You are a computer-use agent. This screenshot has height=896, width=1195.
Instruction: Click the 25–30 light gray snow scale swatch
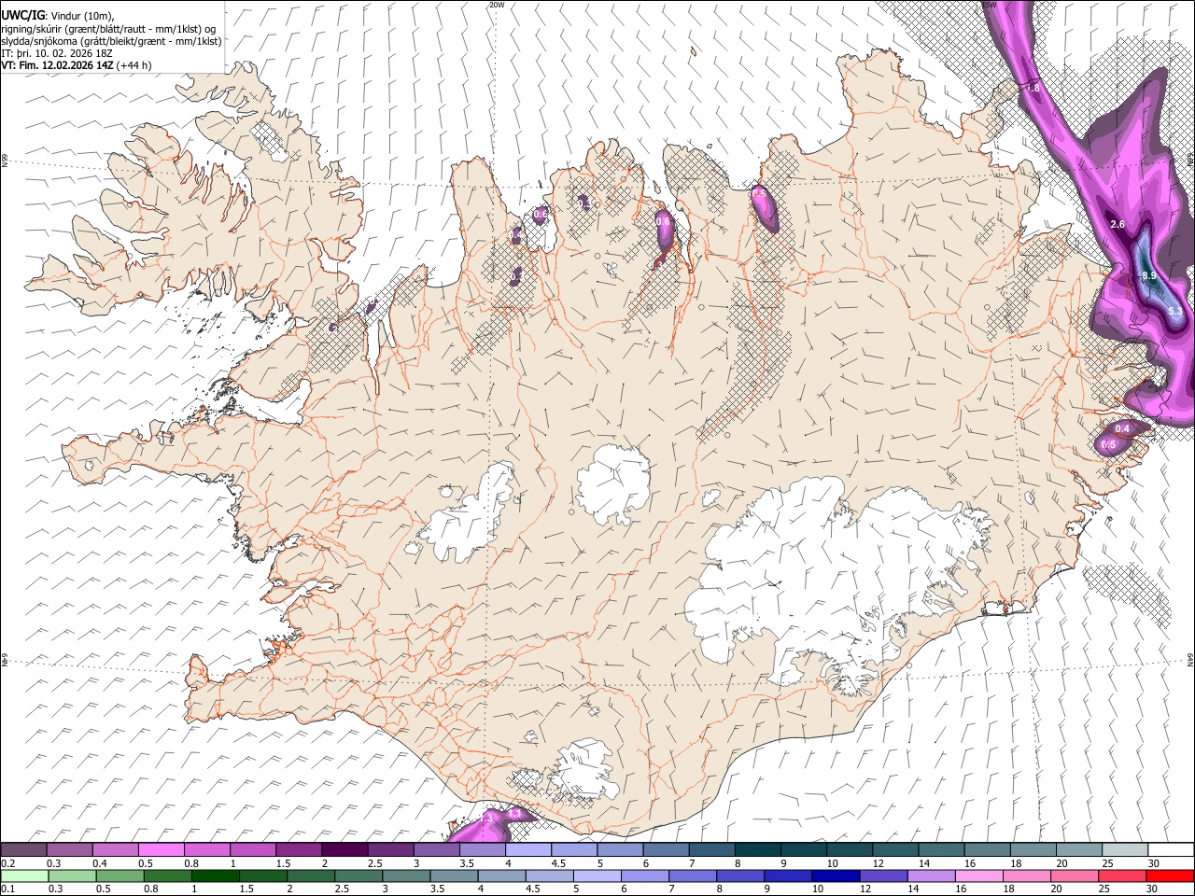tap(1124, 850)
